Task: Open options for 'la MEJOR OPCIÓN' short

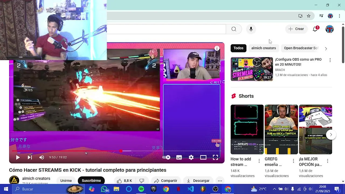Action: click(327, 161)
